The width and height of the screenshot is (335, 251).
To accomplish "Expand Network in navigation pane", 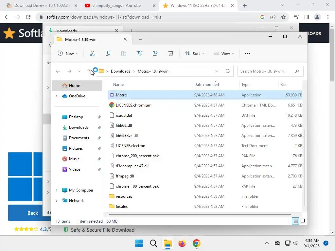I will tap(56, 201).
